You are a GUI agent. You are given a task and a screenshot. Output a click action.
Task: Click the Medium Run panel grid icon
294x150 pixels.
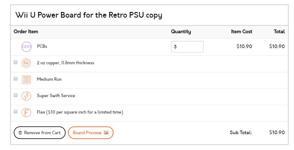pyautogui.click(x=26, y=80)
